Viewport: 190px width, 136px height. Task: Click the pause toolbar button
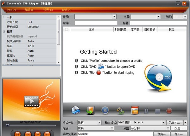coord(146,111)
